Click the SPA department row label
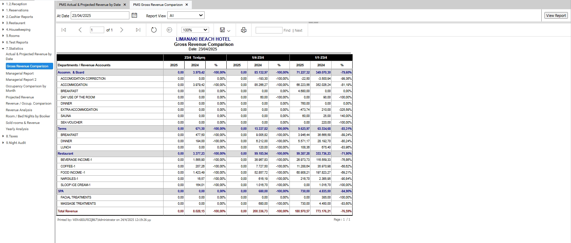Image resolution: width=571 pixels, height=243 pixels. (61, 191)
